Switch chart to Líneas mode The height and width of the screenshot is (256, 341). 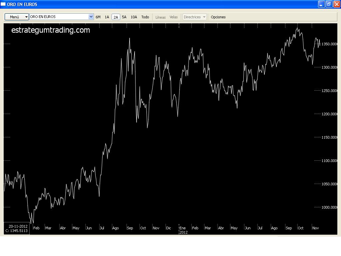pos(161,17)
